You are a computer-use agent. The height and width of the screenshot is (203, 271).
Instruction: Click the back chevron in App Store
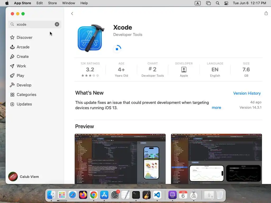tap(72, 13)
